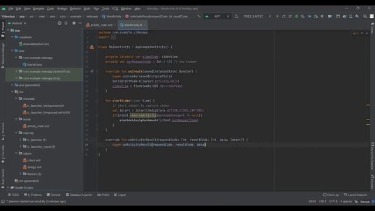Open the VCS menu
The height and width of the screenshot is (211, 375).
click(x=115, y=9)
